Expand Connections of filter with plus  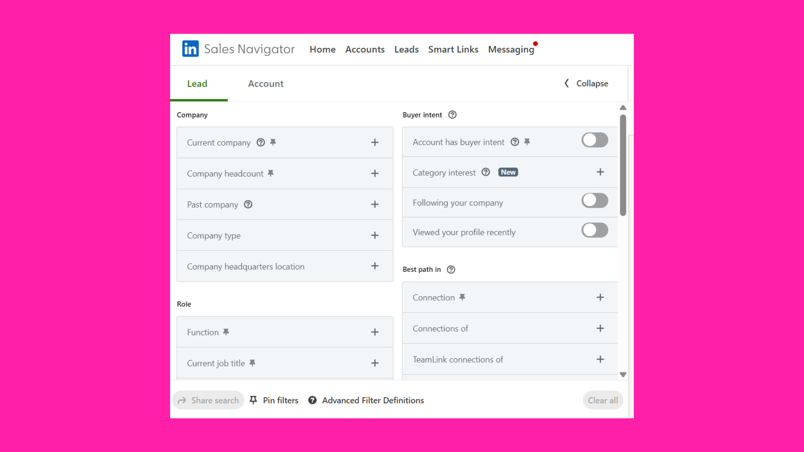[x=600, y=328]
